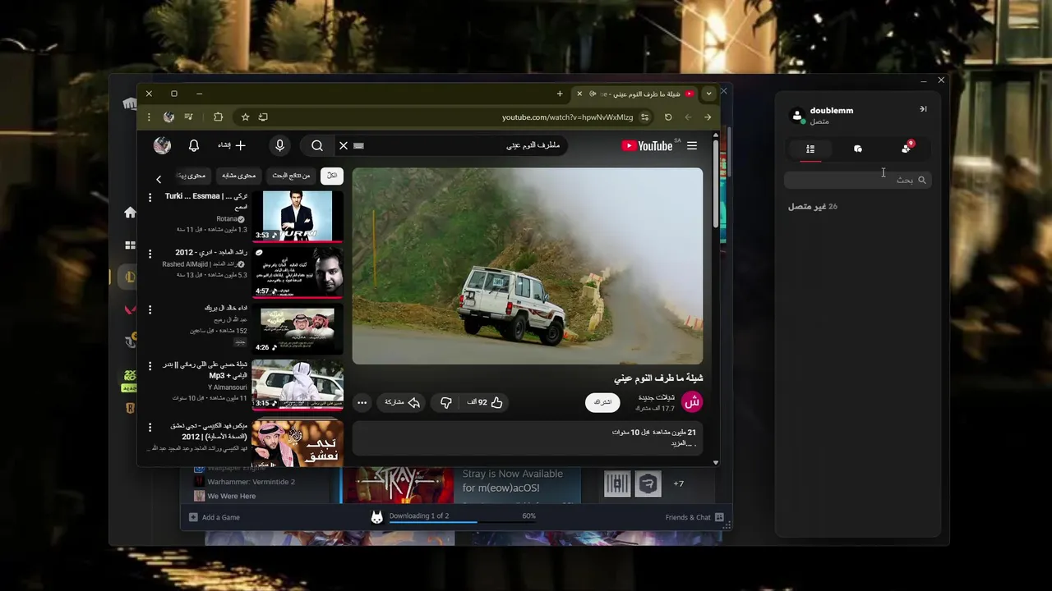Open options for راشد الماجد 2012 video
1052x591 pixels.
[x=150, y=254]
